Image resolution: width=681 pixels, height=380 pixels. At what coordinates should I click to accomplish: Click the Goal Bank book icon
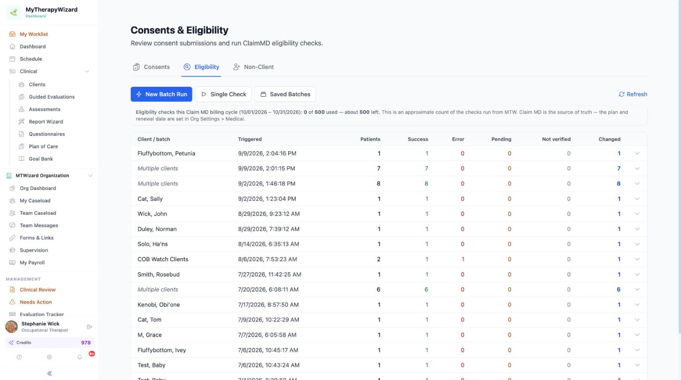coord(22,159)
